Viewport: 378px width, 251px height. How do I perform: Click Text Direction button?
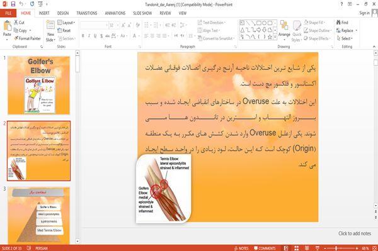(x=212, y=23)
